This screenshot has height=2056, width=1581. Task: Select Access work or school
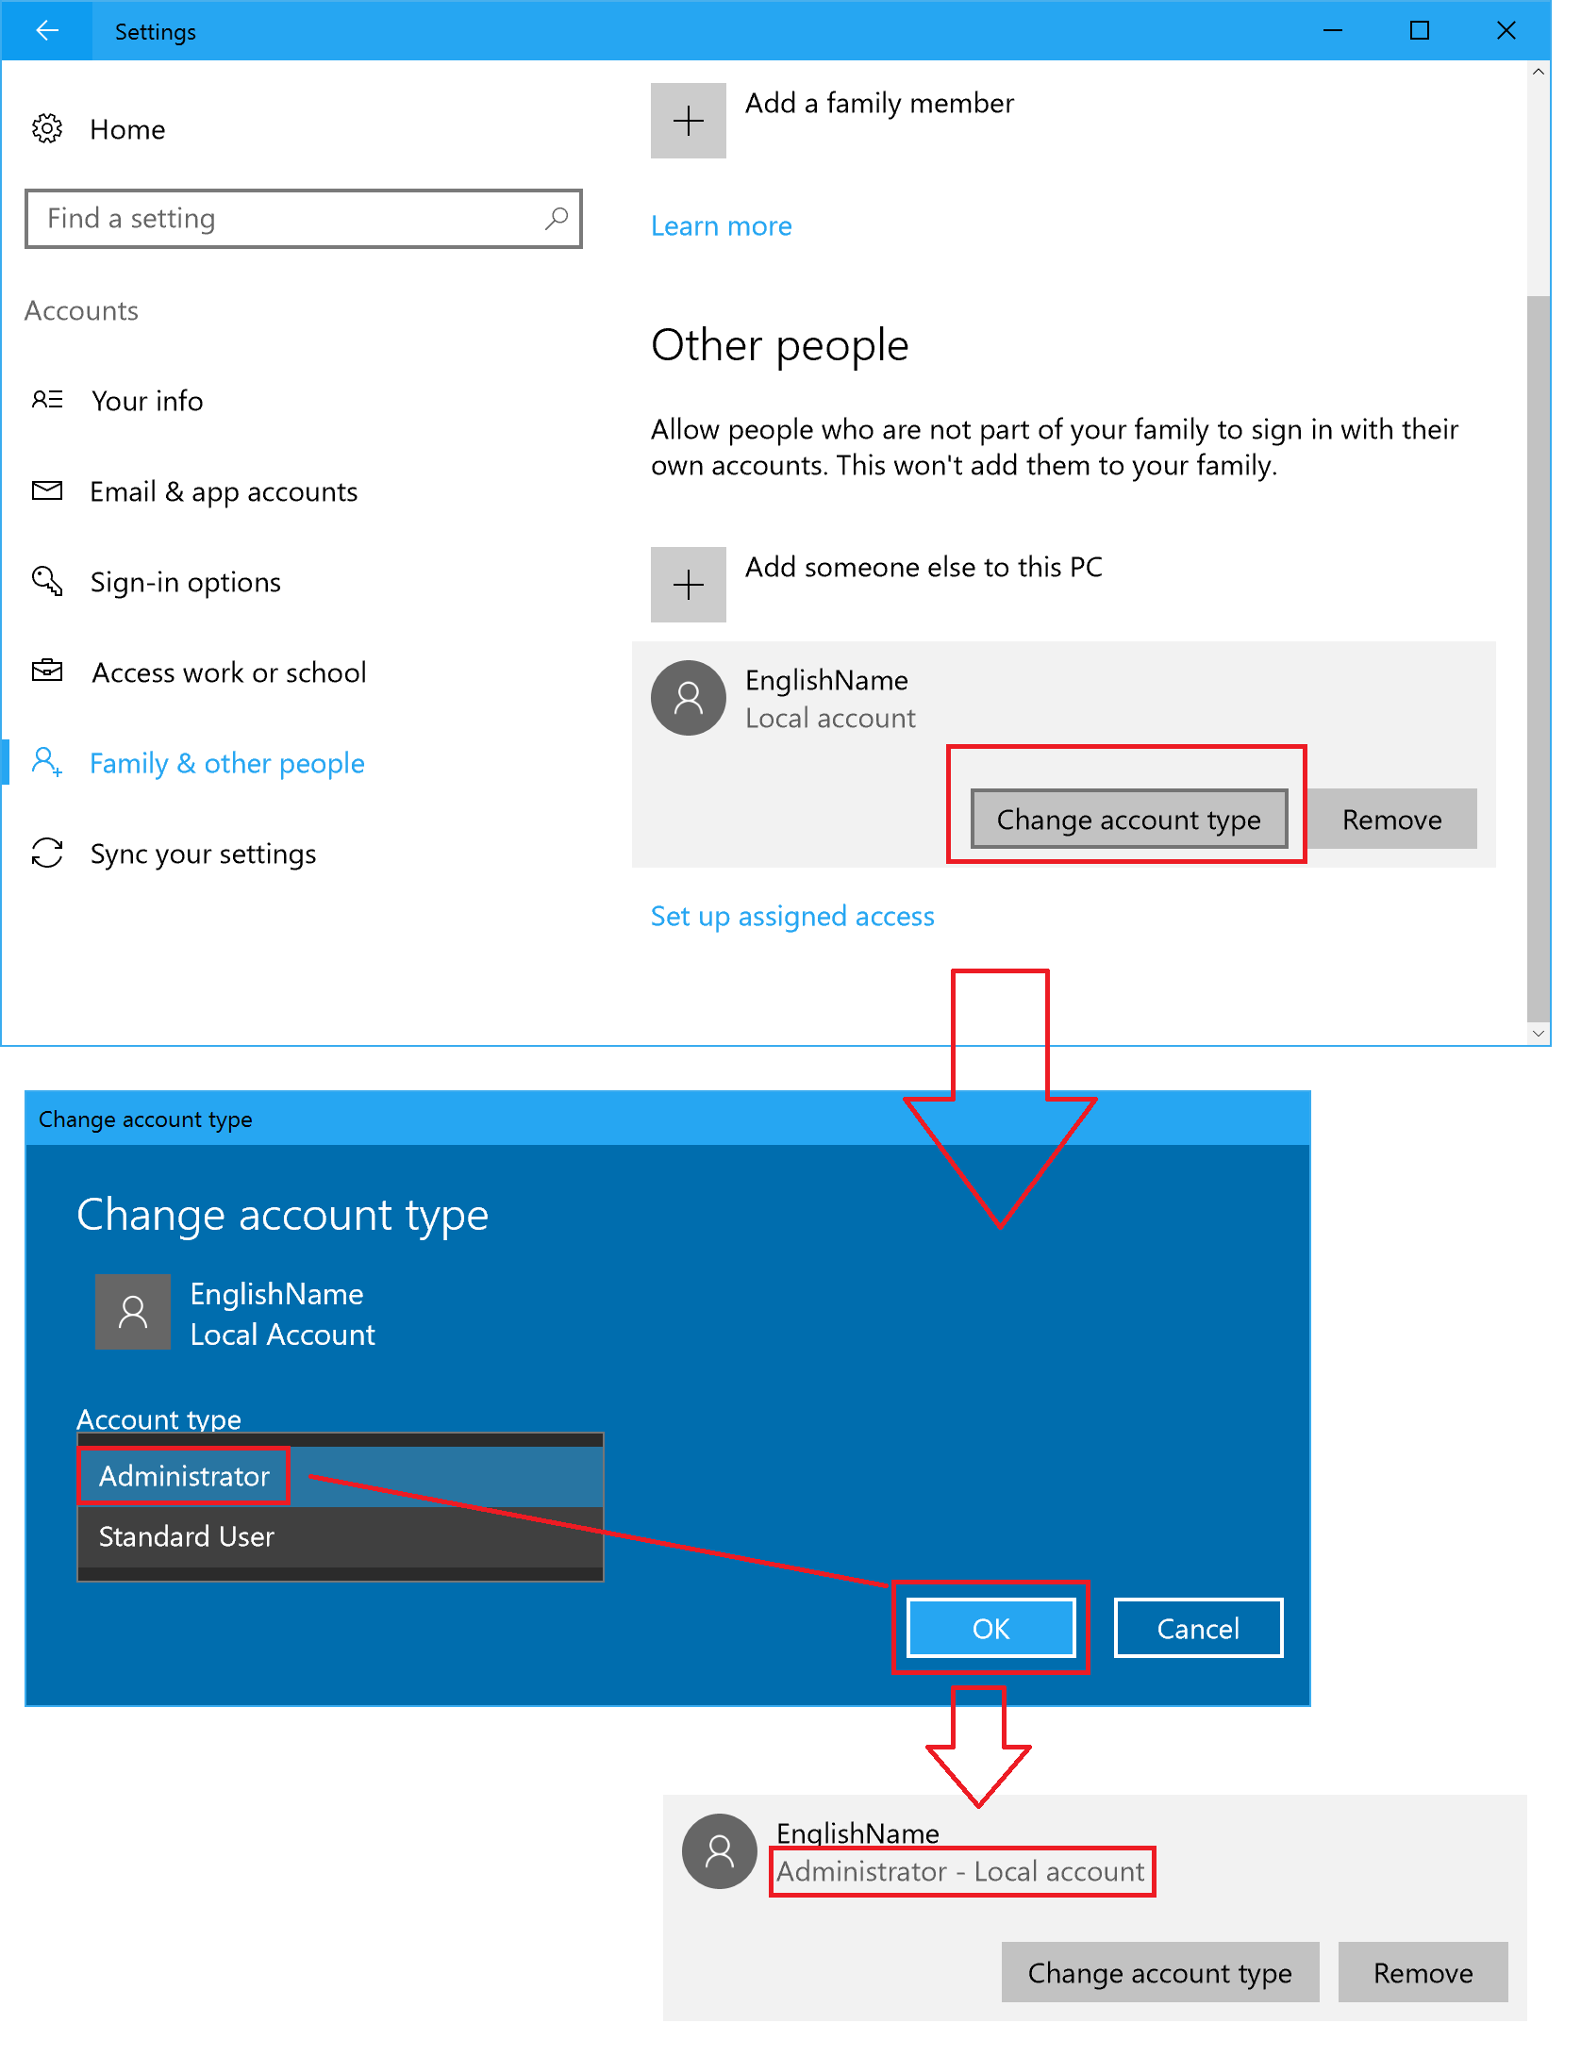click(228, 672)
